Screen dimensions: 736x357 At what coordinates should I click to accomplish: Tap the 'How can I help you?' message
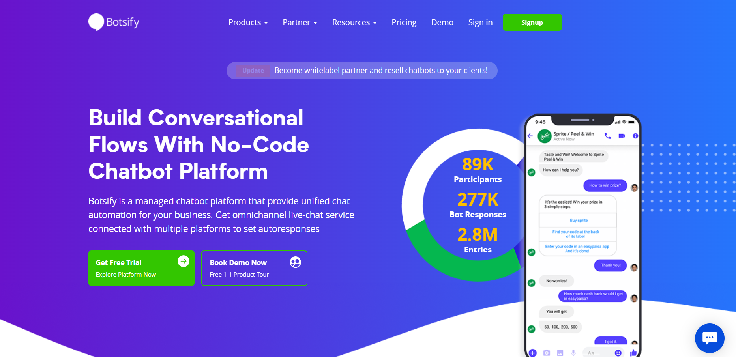pyautogui.click(x=561, y=170)
